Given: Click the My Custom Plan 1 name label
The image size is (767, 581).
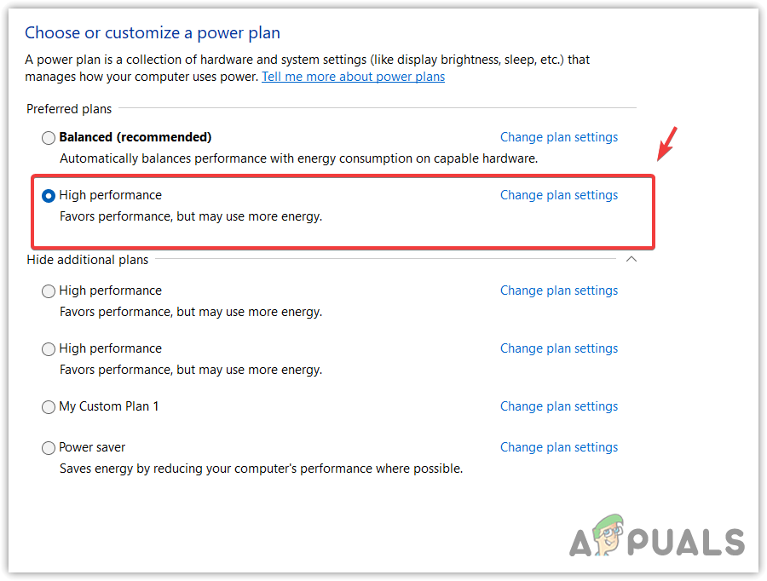Looking at the screenshot, I should 109,406.
